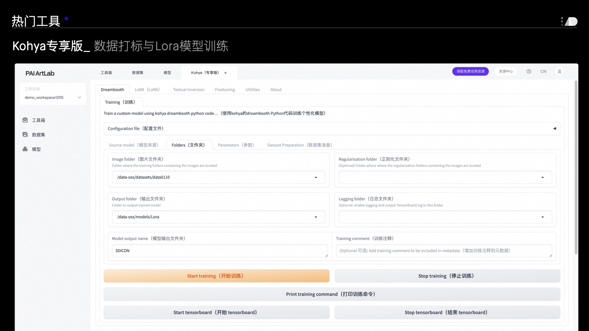The width and height of the screenshot is (589, 331).
Task: Switch the language toggle labeled CN
Action: pyautogui.click(x=543, y=71)
